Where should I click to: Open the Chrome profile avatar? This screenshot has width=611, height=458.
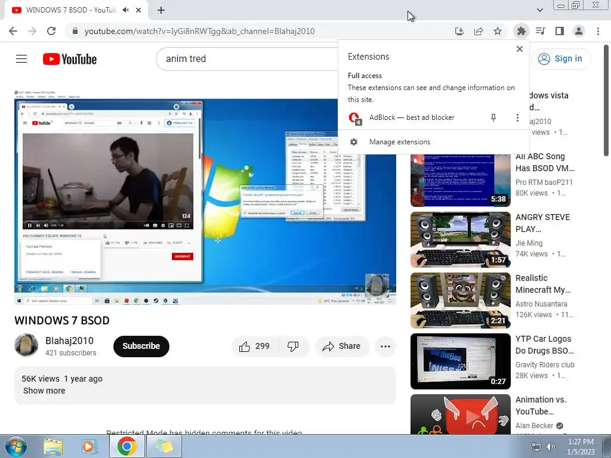coord(579,31)
